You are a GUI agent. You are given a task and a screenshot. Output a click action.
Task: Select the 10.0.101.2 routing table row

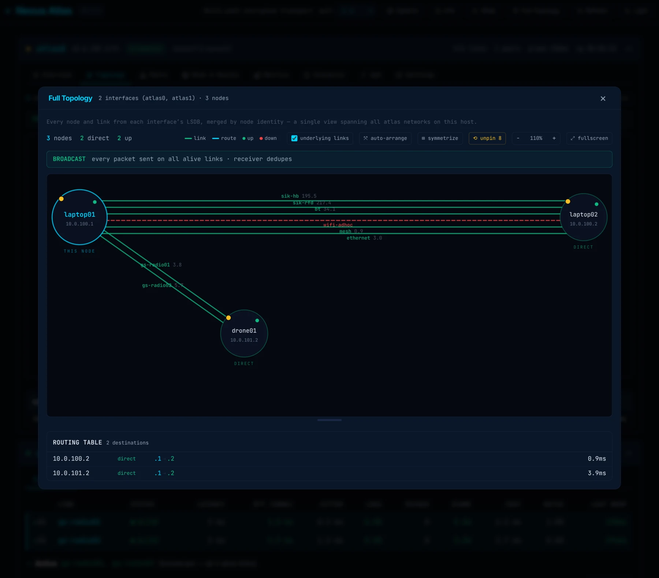329,473
